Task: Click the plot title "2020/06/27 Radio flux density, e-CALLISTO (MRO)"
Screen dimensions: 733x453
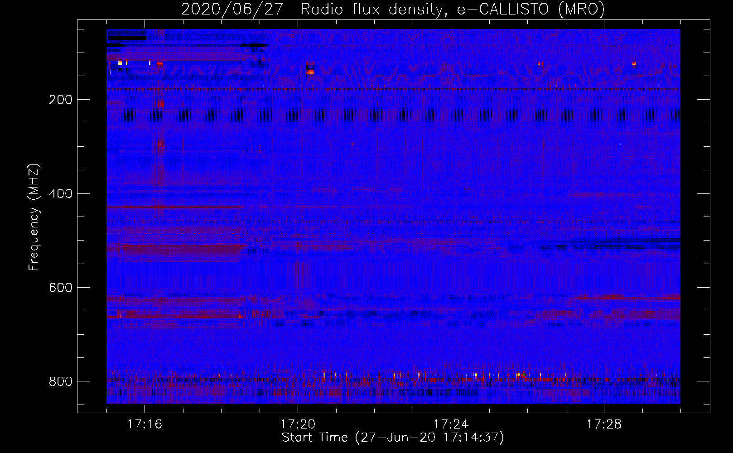Action: tap(393, 9)
